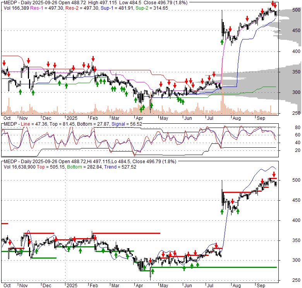Click Jun on top chart date axis
The width and height of the screenshot is (302, 288).
[188, 118]
